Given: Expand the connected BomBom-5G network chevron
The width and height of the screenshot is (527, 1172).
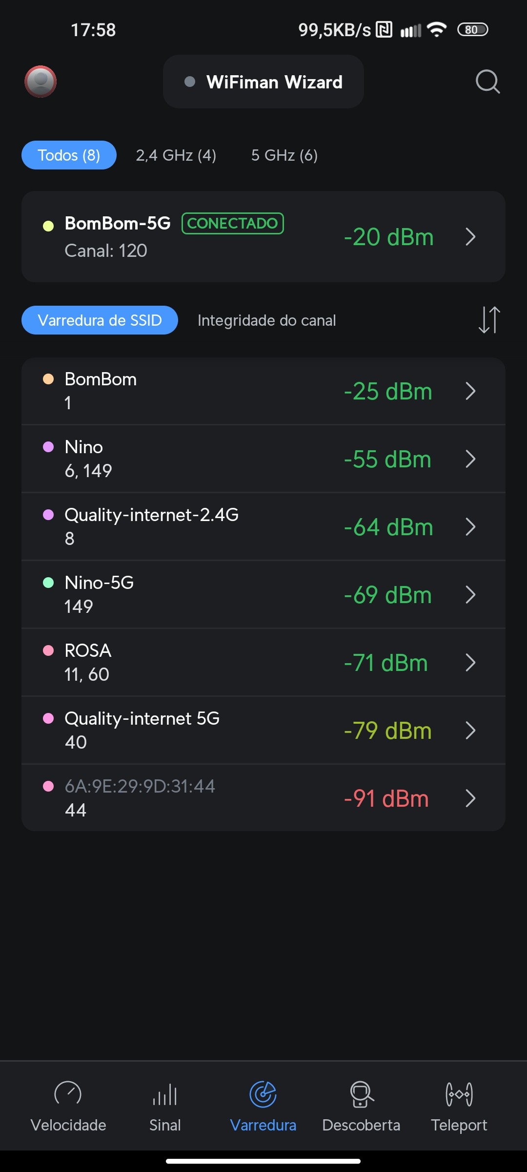Looking at the screenshot, I should [x=470, y=237].
